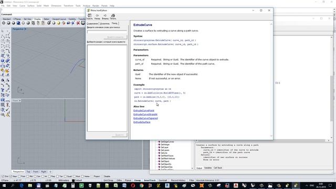This screenshot has width=336, height=189.
Task: Switch to the Right viewport tab
Action: [44, 172]
